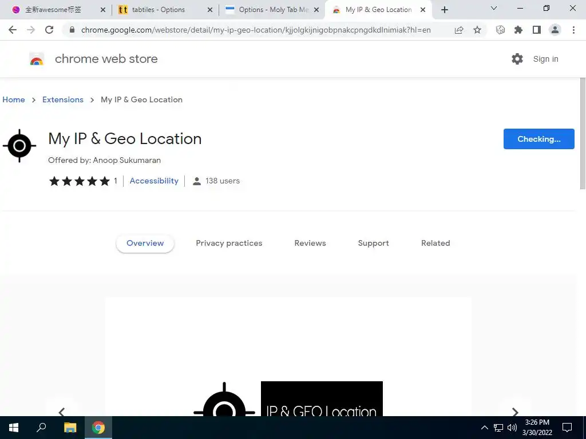Click the Checking... button

click(539, 139)
